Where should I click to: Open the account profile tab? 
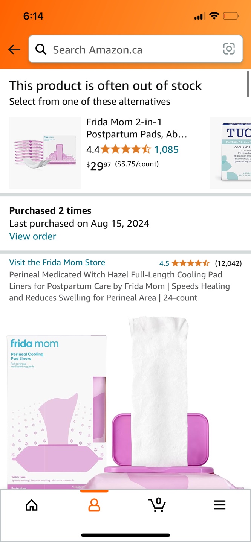(x=94, y=505)
